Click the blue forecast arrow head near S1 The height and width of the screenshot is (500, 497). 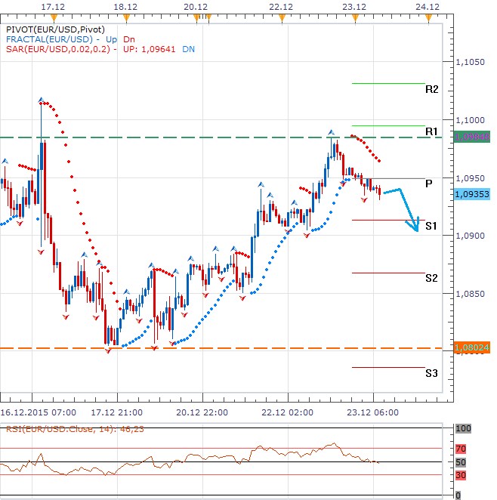click(x=415, y=226)
